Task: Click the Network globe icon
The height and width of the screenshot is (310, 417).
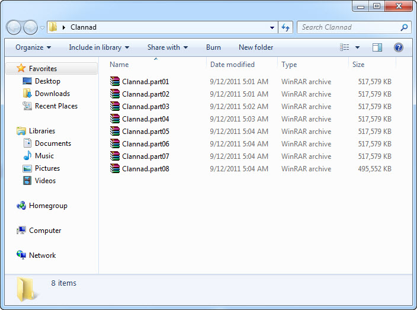Action: coord(21,255)
